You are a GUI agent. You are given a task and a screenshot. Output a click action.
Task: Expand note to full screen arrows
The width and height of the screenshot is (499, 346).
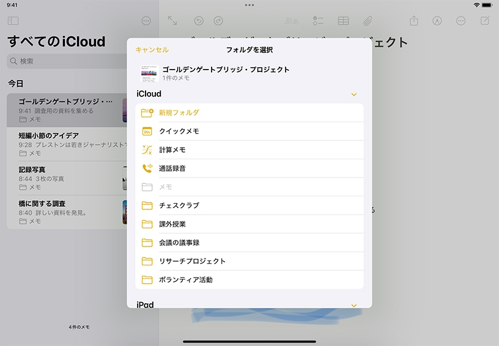coord(172,21)
